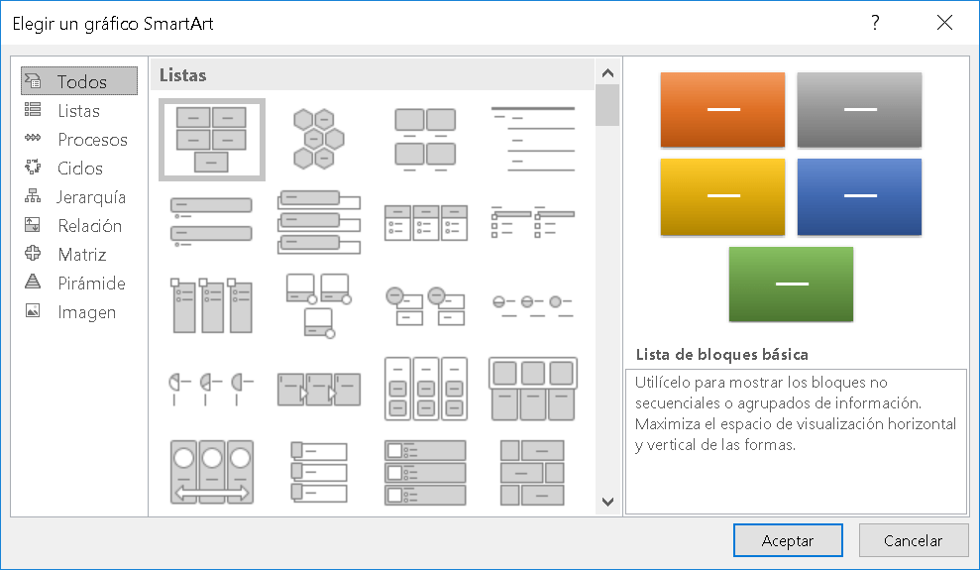Close the SmartArt dialog
The width and height of the screenshot is (980, 570).
tap(945, 23)
